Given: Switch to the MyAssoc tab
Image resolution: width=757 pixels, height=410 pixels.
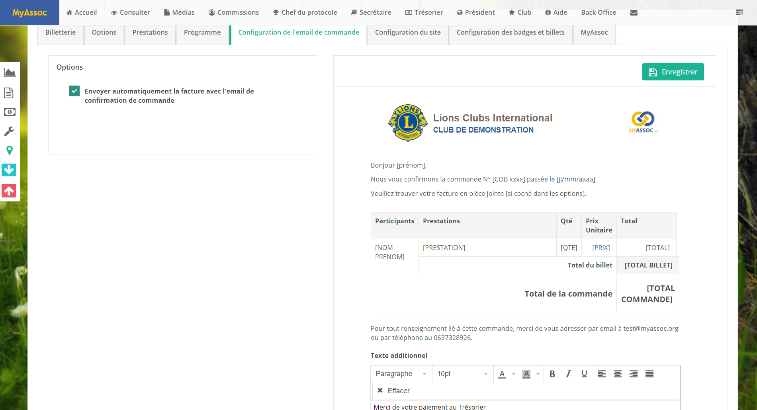Looking at the screenshot, I should pos(594,33).
